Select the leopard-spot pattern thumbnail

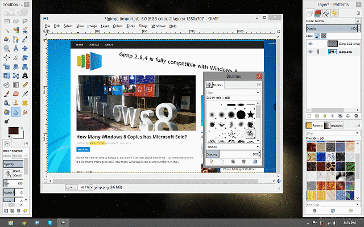click(x=330, y=166)
